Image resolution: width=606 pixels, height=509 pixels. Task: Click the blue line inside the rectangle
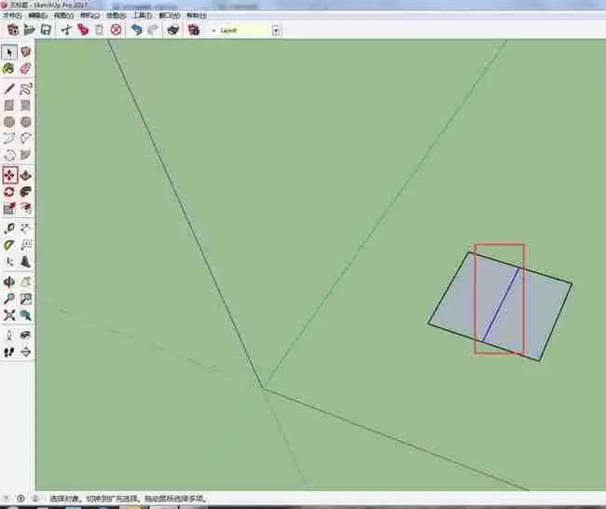click(x=501, y=305)
